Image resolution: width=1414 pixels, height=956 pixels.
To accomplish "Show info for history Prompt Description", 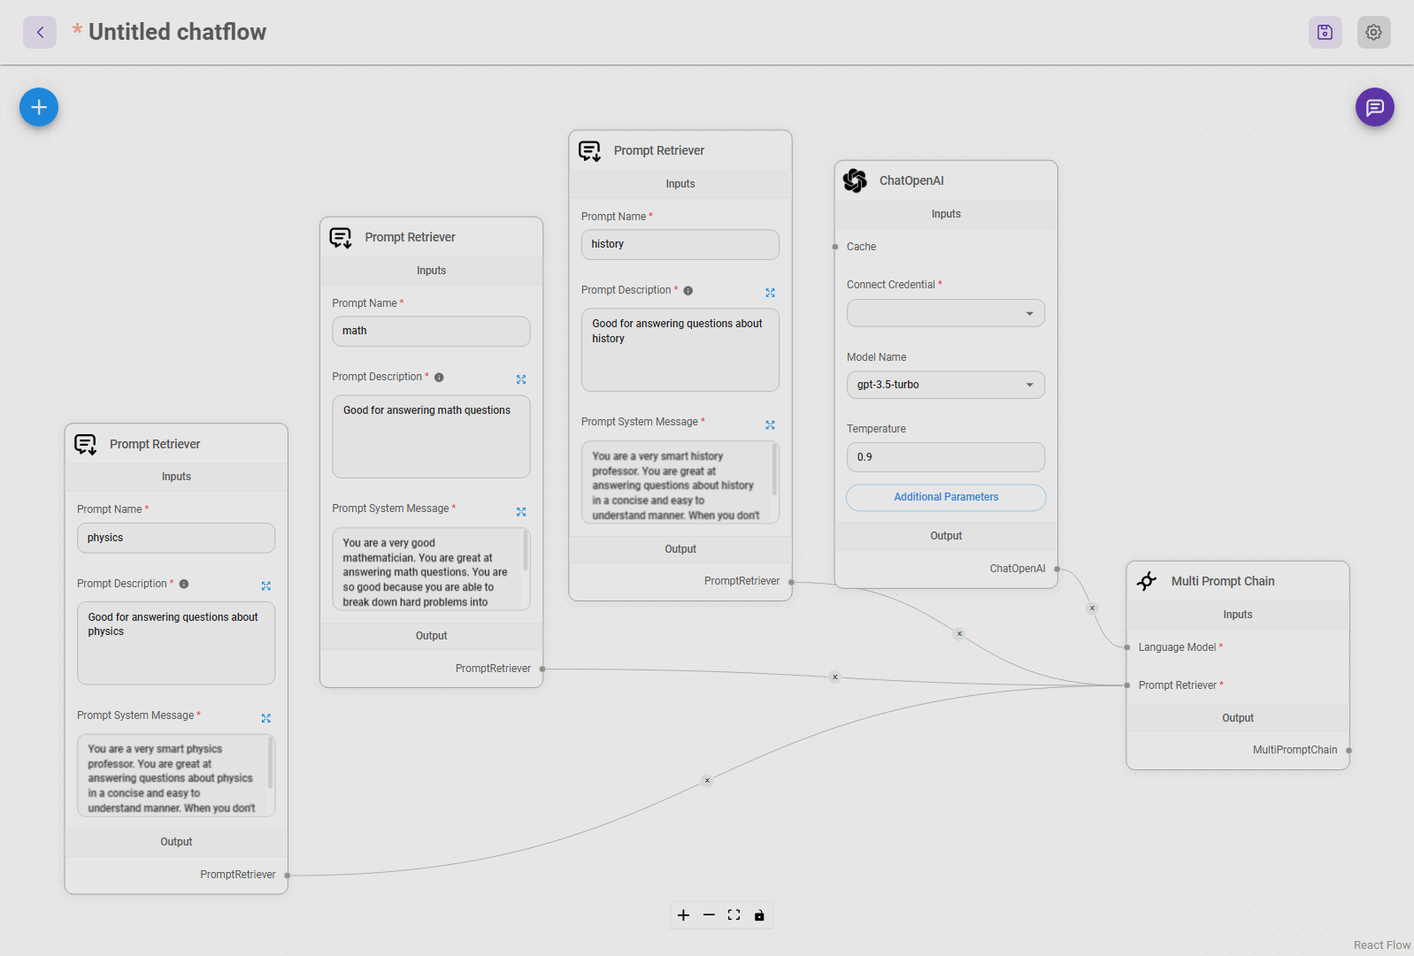I will pos(688,291).
